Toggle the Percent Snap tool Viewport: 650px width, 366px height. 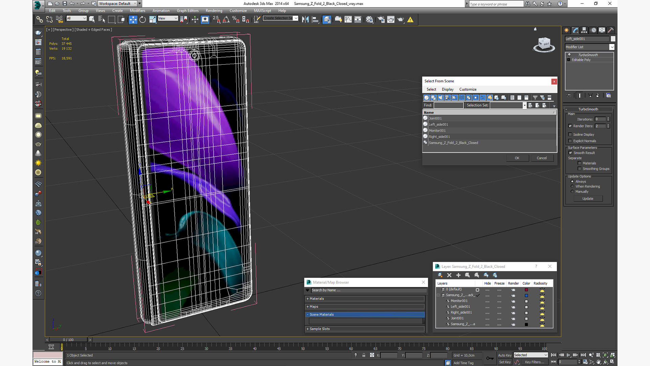(236, 19)
